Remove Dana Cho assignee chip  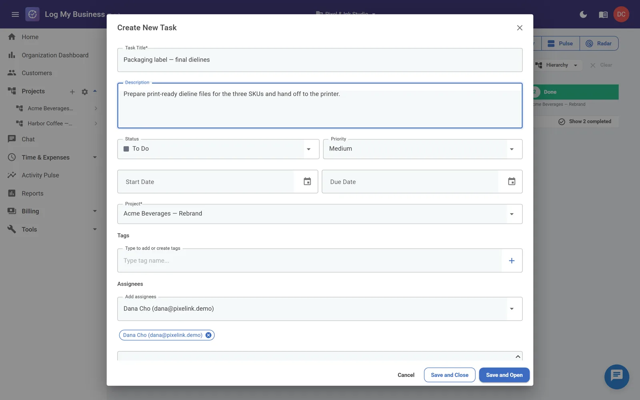coord(208,335)
